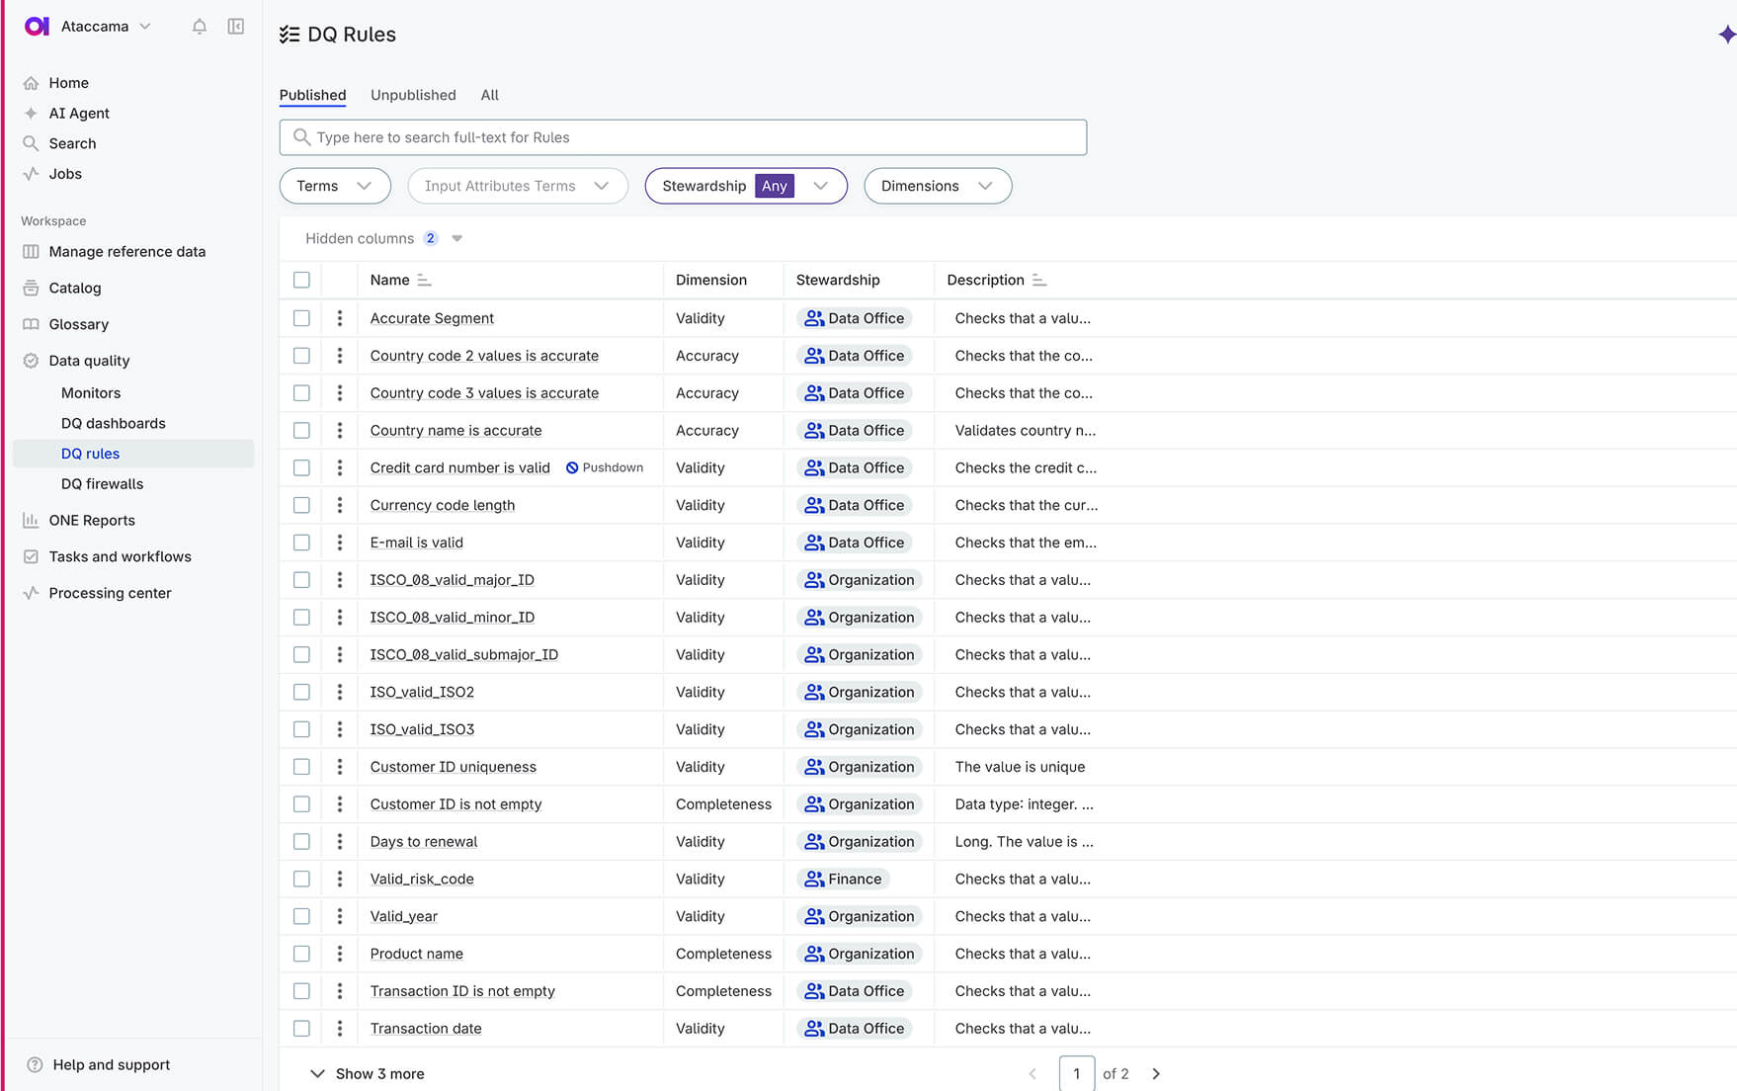Open the row menu for Accurate Segment
The height and width of the screenshot is (1091, 1737).
340,318
